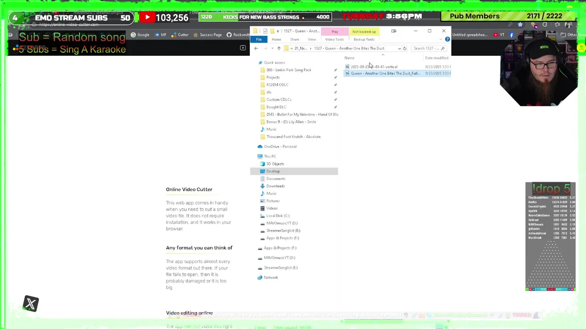
Task: Click 01_Ne... segment in address breadcrumb
Action: click(300, 48)
